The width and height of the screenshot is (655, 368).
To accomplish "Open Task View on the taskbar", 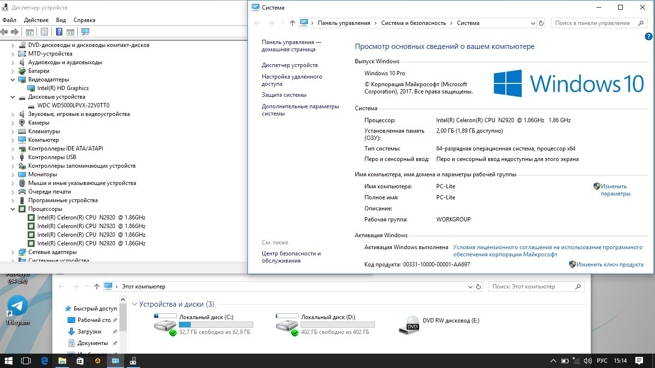I will click(x=26, y=361).
